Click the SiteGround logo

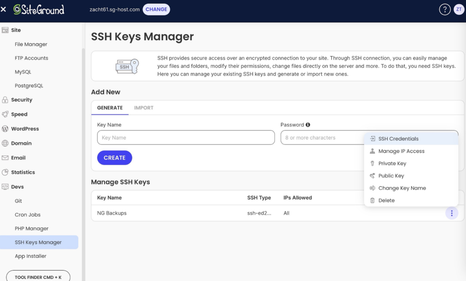[x=39, y=10]
